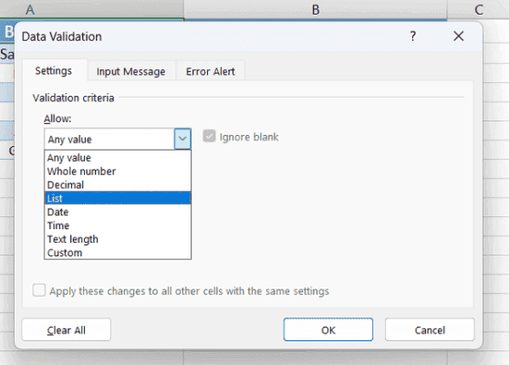This screenshot has width=509, height=365.
Task: Click the Clear All button
Action: 67,330
